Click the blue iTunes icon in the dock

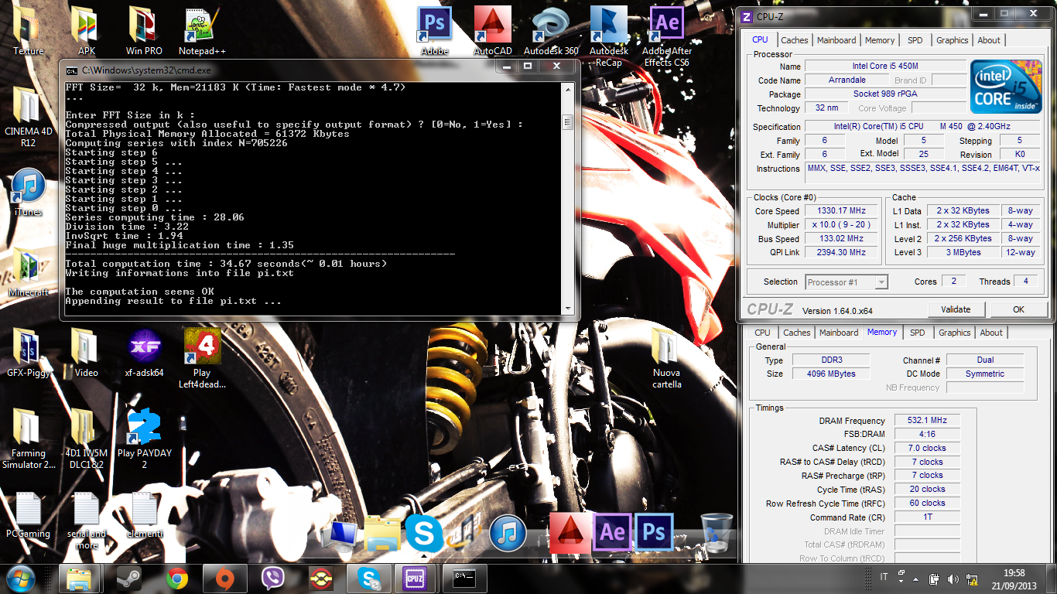[508, 534]
